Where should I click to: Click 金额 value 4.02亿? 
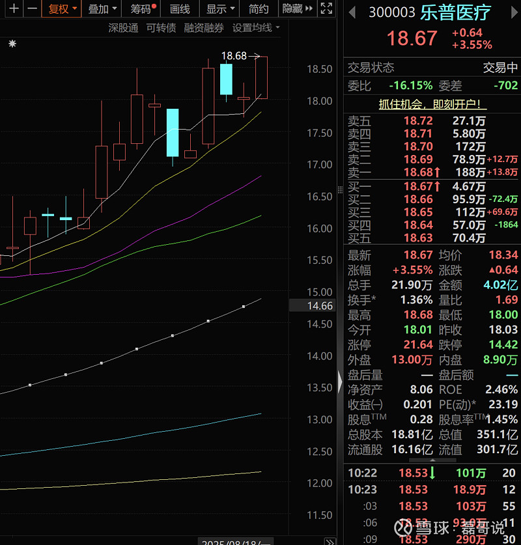click(501, 285)
